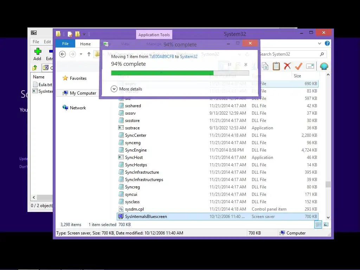Click the Favorites star icon
The width and height of the screenshot is (360, 270).
tap(65, 78)
